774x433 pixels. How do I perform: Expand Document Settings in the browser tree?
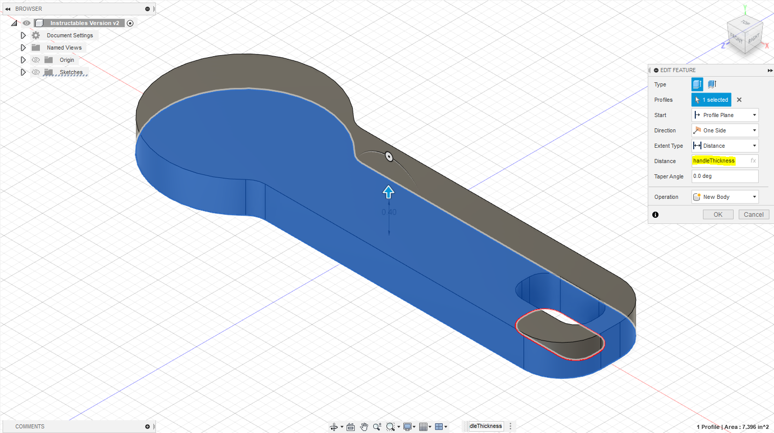[23, 35]
